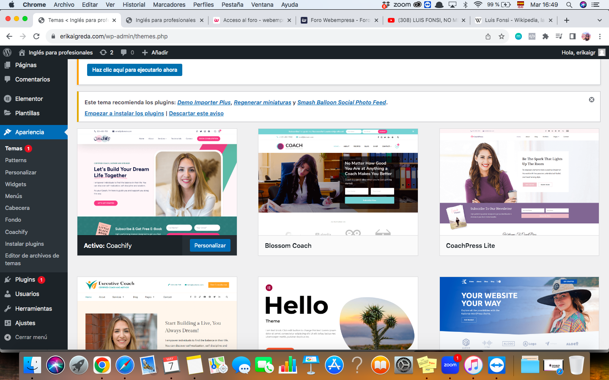This screenshot has width=609, height=380.
Task: Open Zoom from the dock
Action: (450, 365)
